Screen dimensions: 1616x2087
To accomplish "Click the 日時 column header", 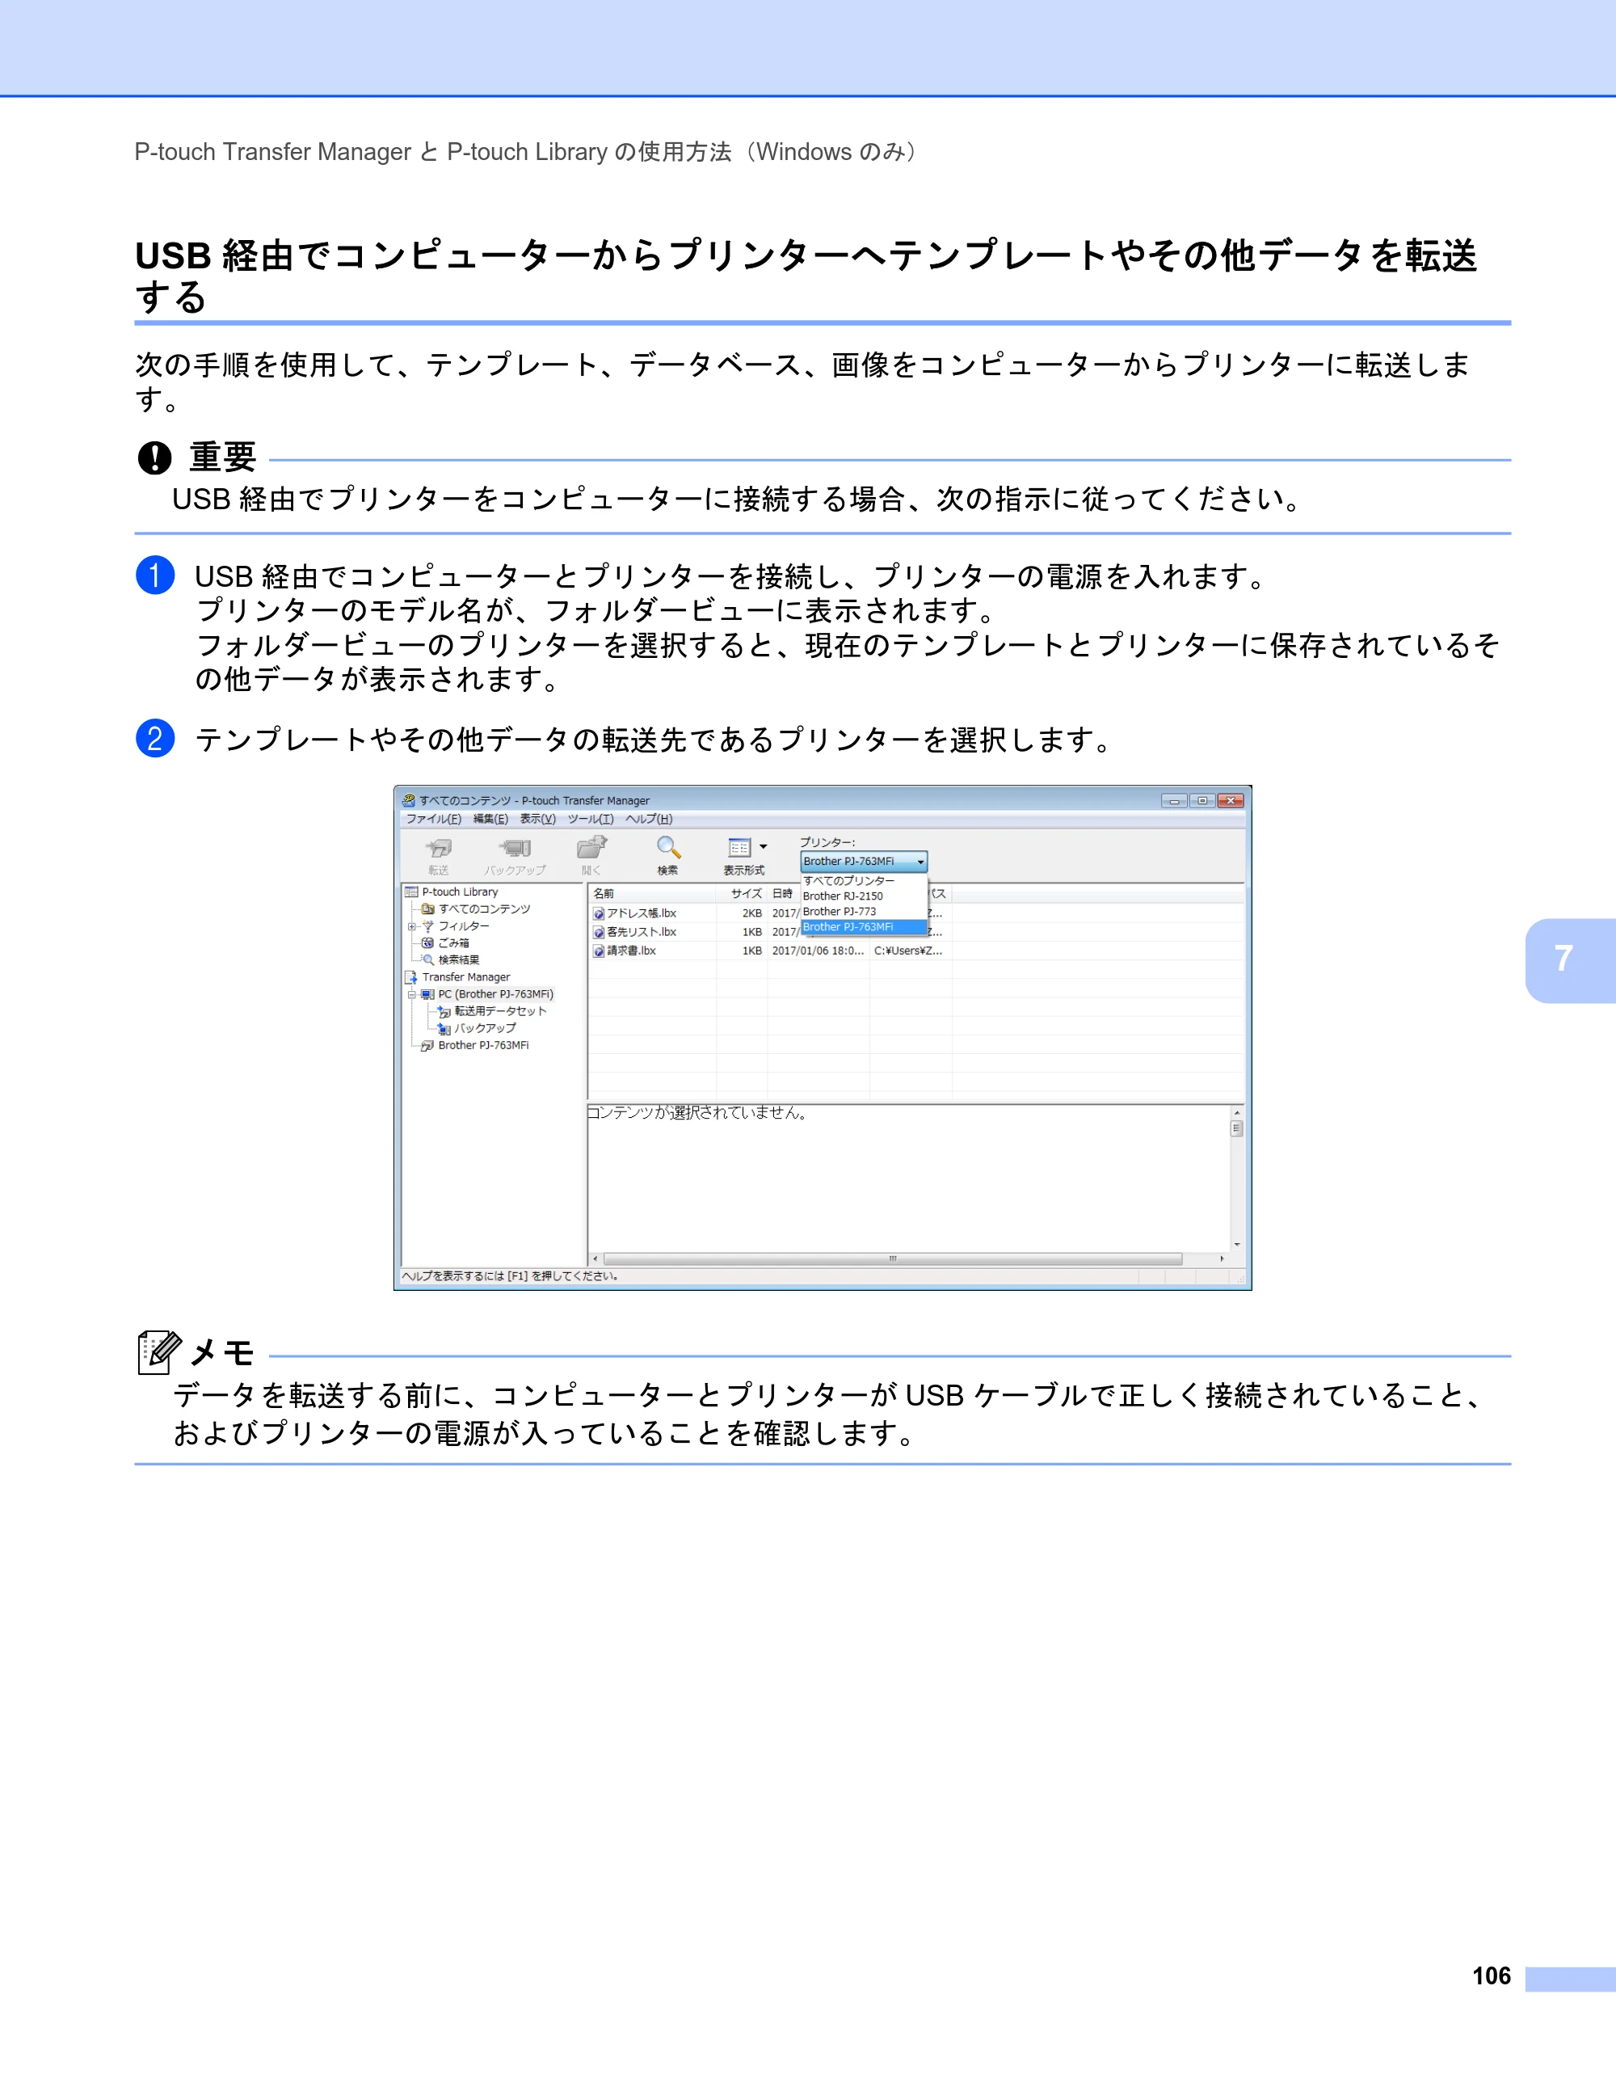I will (x=782, y=893).
